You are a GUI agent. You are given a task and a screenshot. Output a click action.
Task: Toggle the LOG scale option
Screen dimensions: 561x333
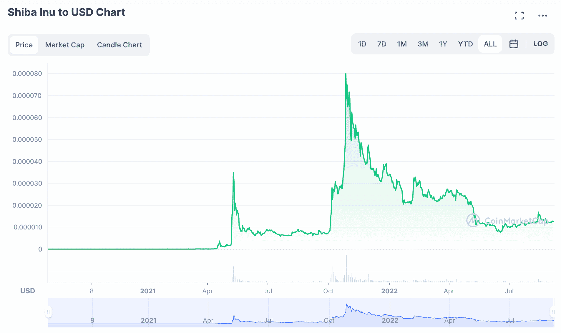540,44
